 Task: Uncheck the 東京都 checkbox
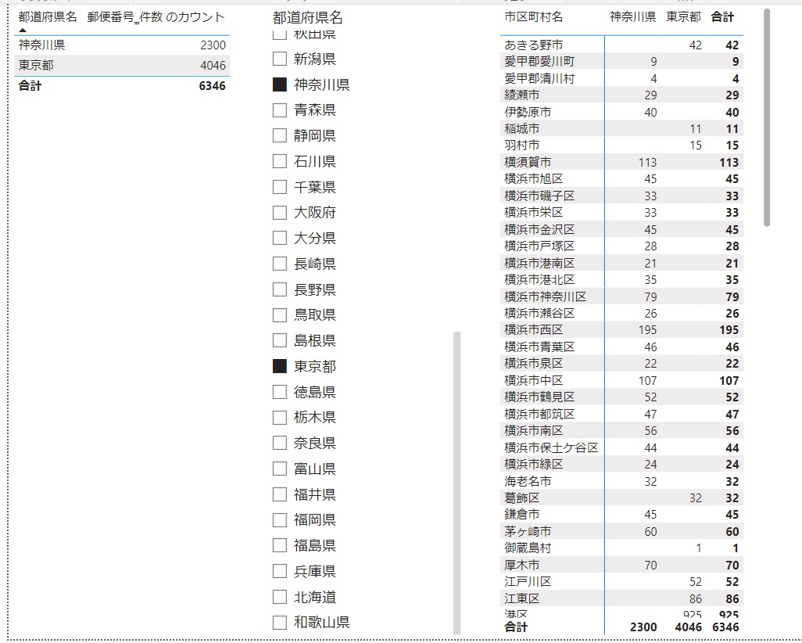click(280, 366)
